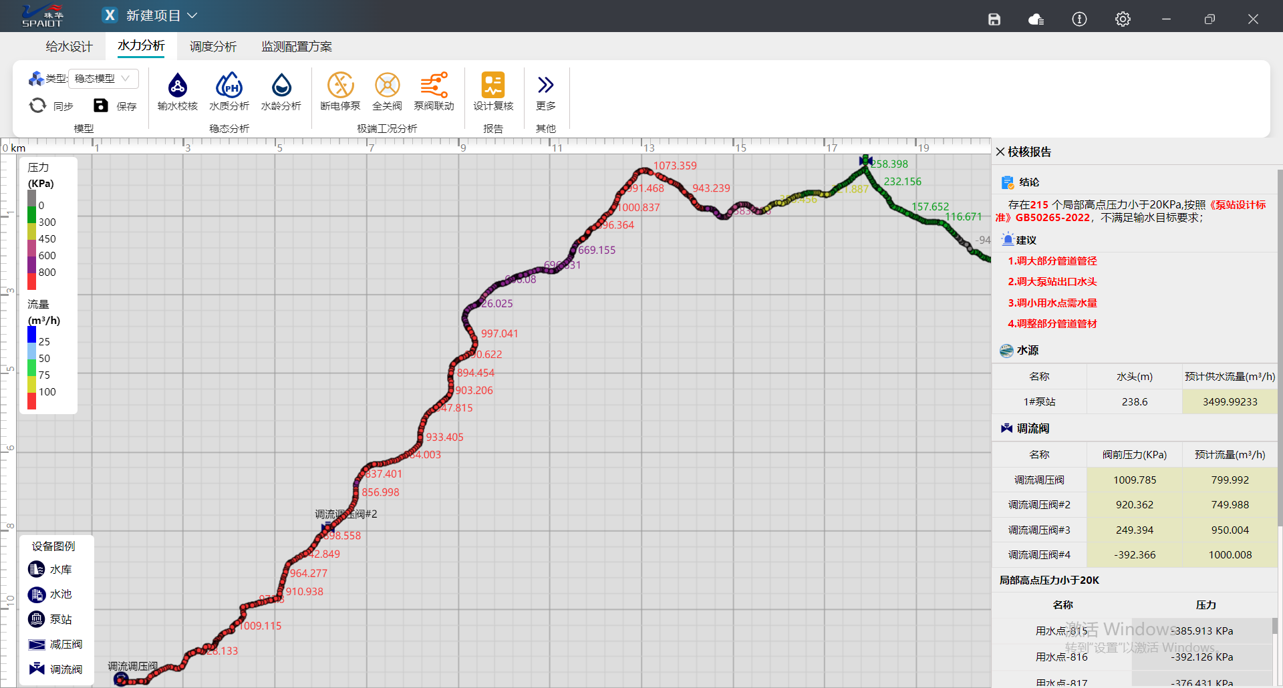Generate the 设计复核 report
This screenshot has height=688, width=1283.
point(493,92)
